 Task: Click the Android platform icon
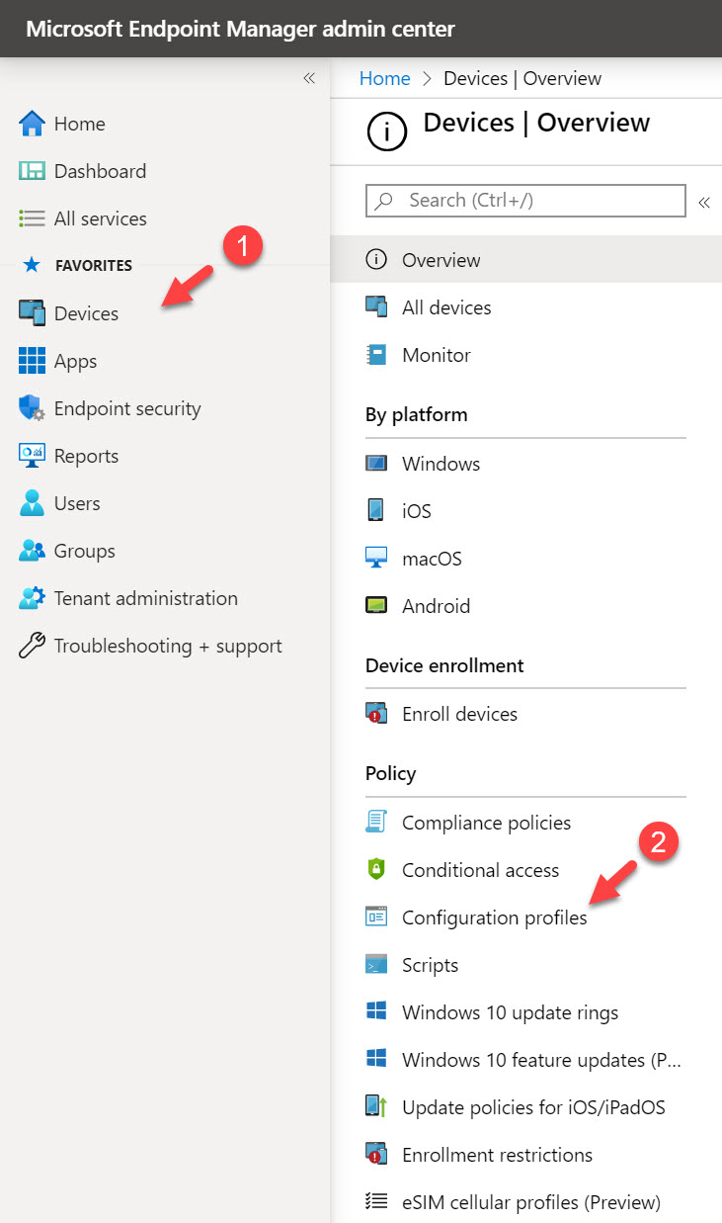[376, 606]
